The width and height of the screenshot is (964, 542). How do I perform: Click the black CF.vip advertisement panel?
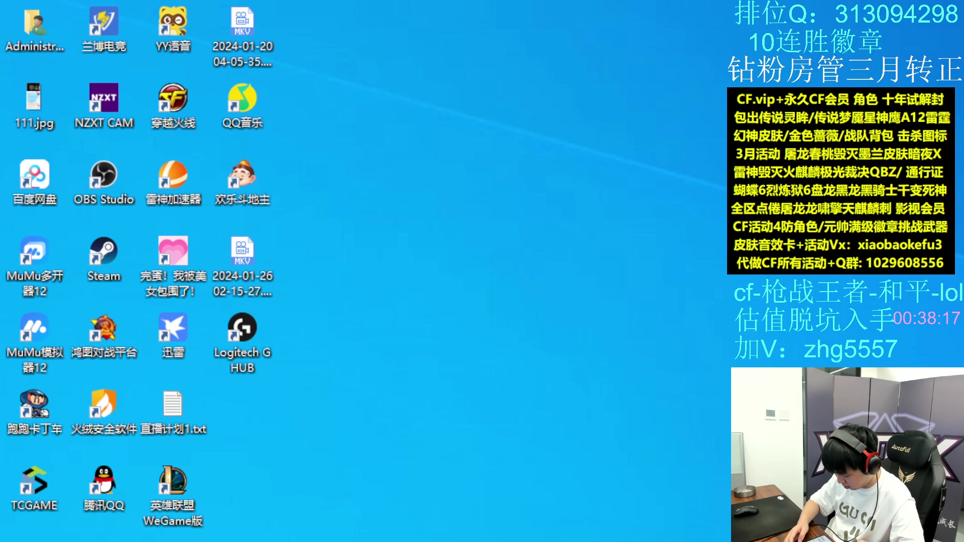pos(841,181)
